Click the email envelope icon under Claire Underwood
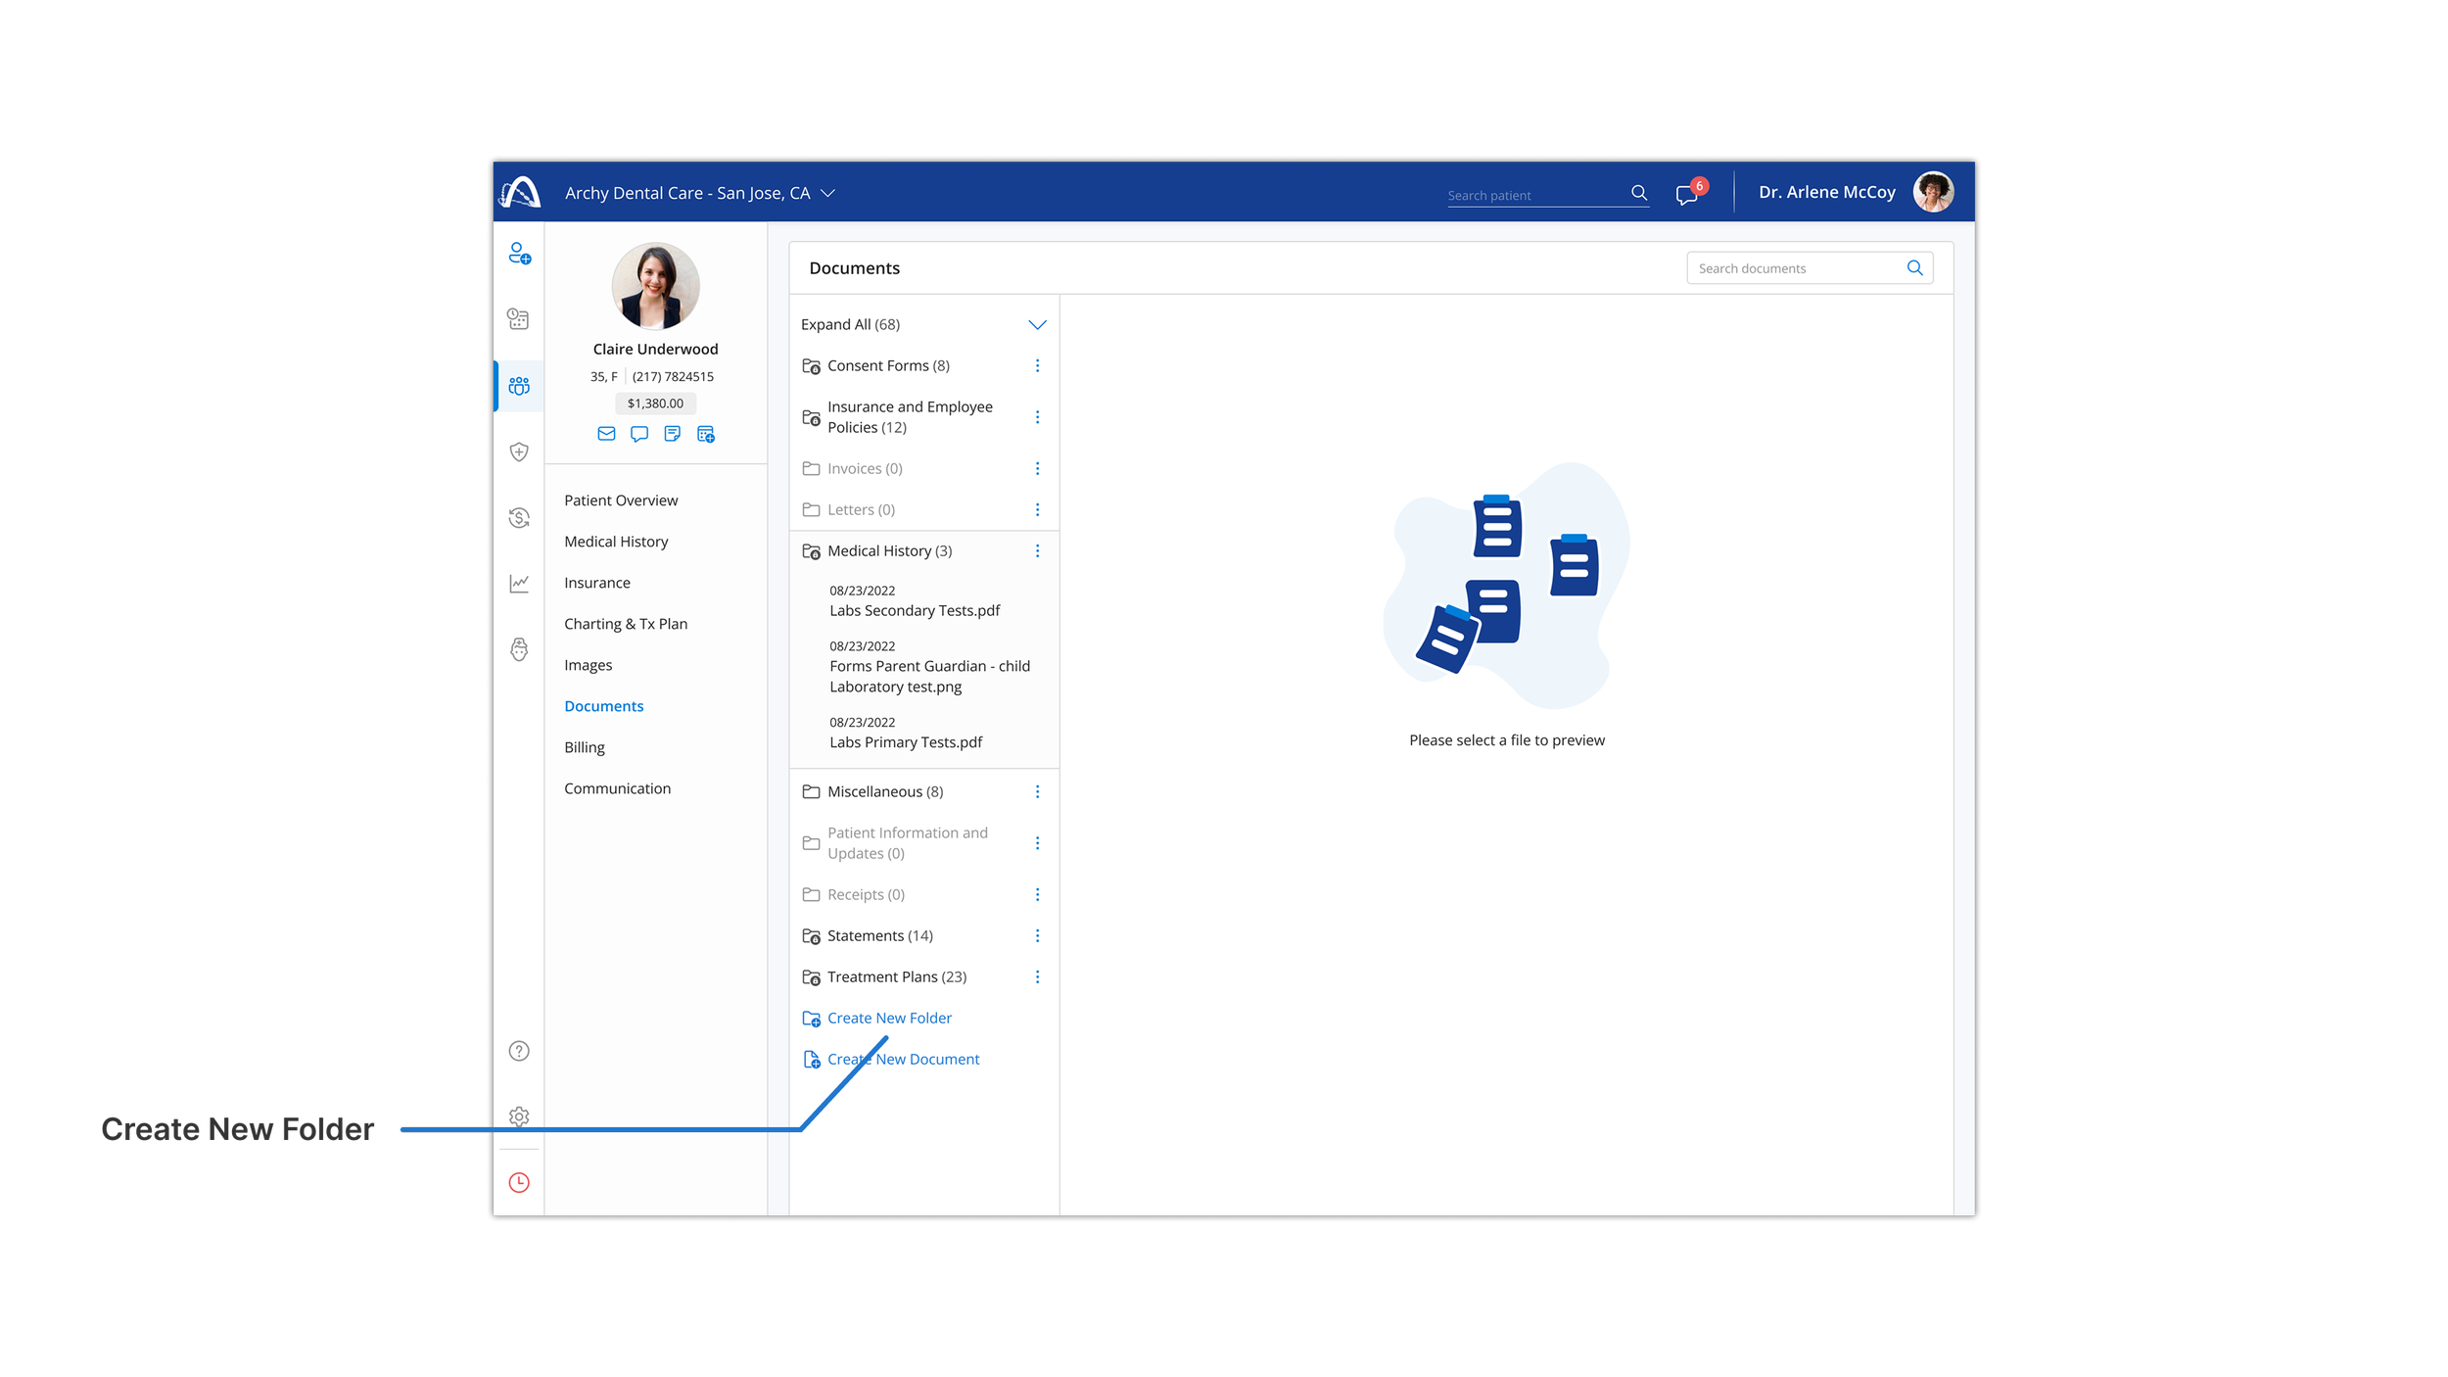This screenshot has height=1377, width=2448. [x=606, y=434]
